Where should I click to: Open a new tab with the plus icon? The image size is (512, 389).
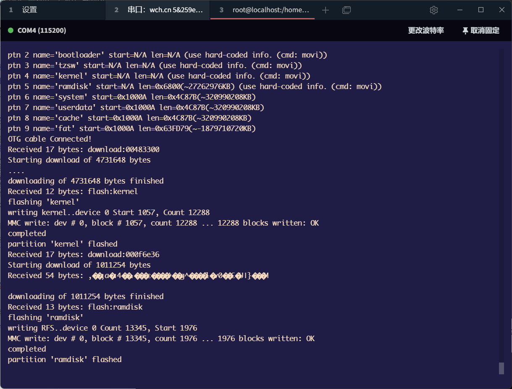pos(326,10)
